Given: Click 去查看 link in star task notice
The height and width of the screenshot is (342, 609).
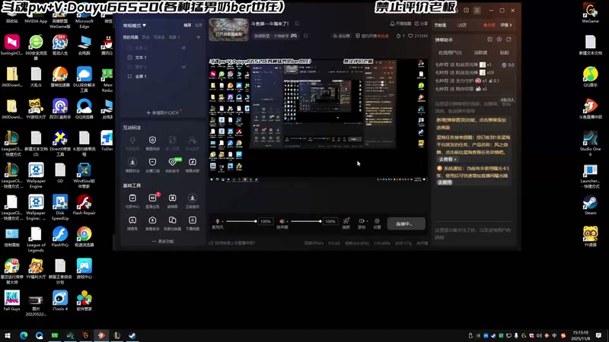Looking at the screenshot, I should [x=448, y=160].
